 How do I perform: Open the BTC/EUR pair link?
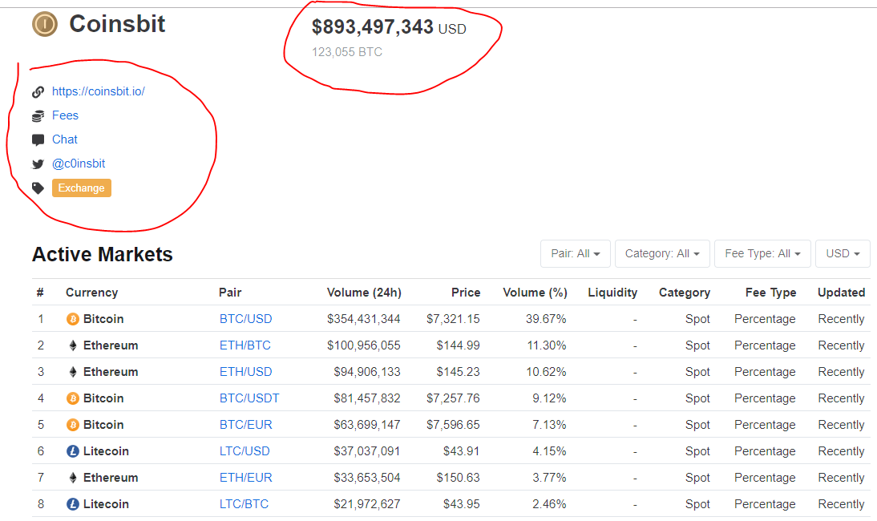click(x=245, y=425)
